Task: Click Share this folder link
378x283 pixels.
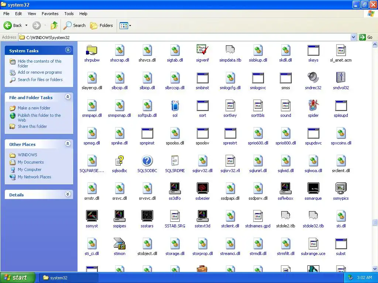Action: tap(32, 126)
